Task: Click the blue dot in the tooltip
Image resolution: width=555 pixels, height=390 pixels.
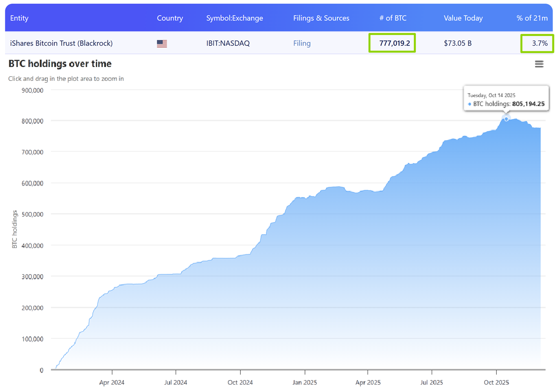Action: 470,104
